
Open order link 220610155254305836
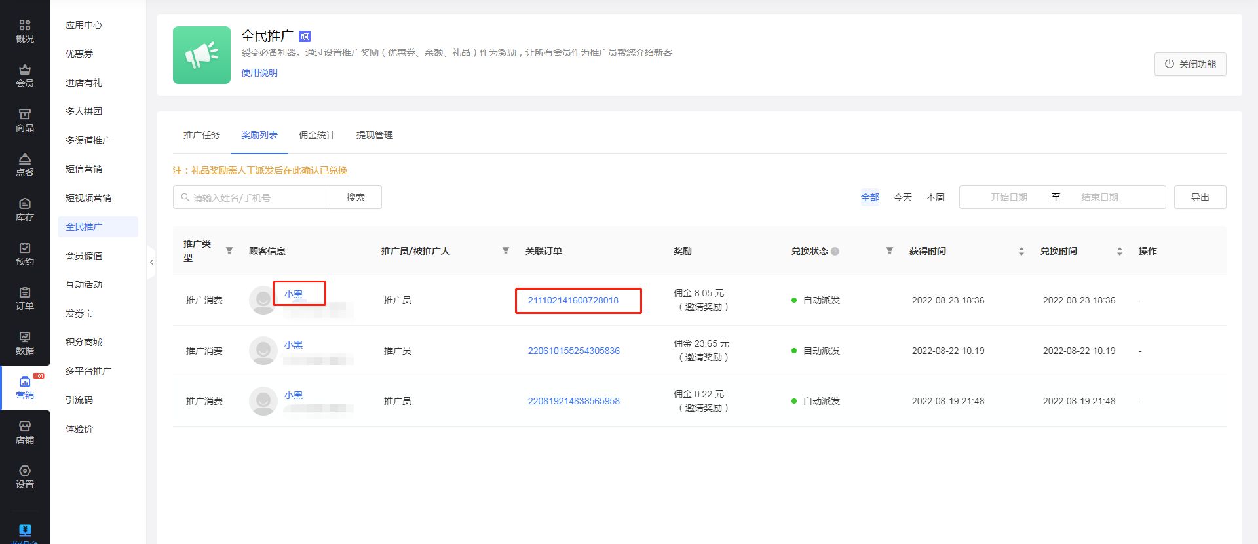[x=574, y=351]
